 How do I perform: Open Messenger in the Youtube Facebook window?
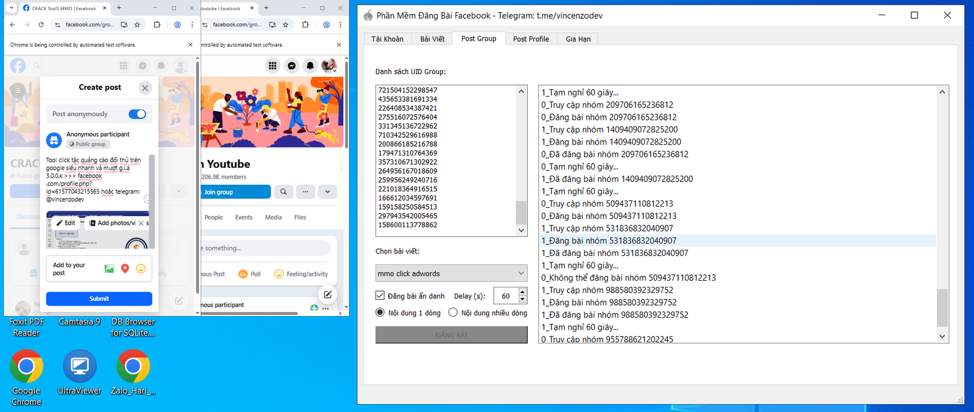click(x=292, y=66)
